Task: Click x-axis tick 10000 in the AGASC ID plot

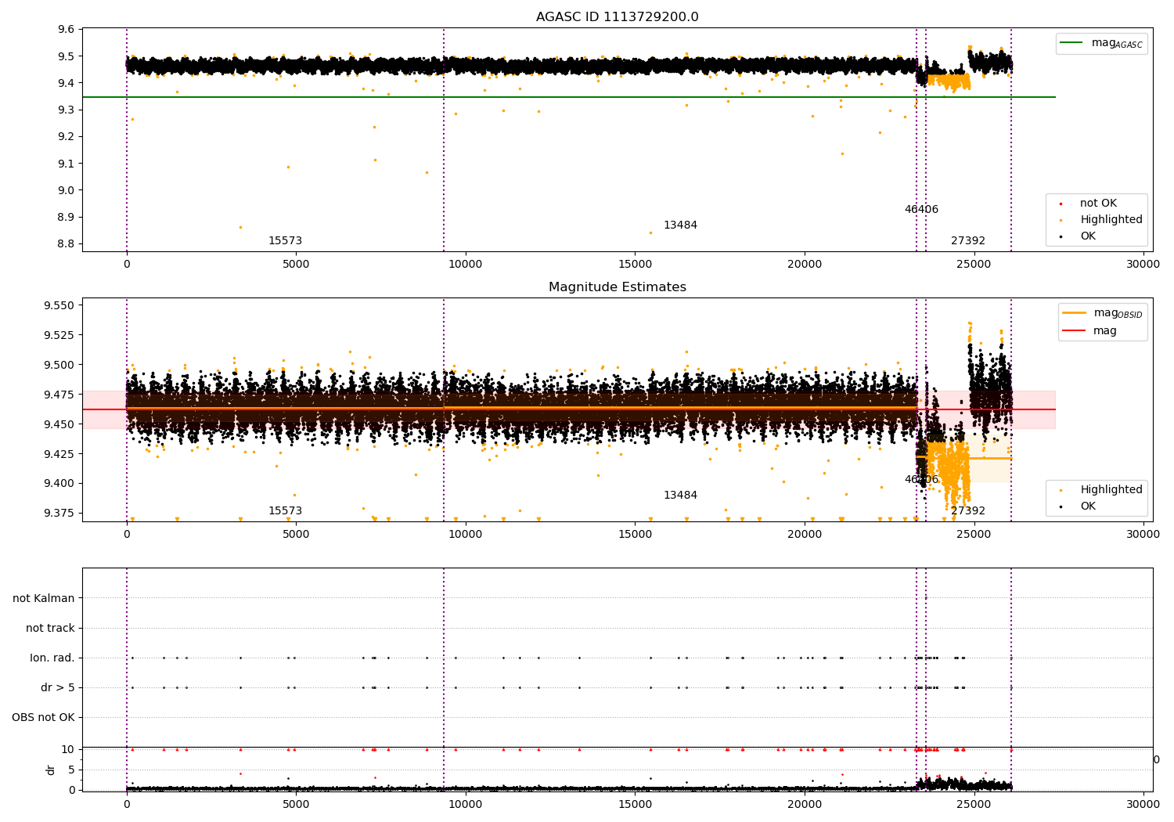Action: tap(466, 265)
